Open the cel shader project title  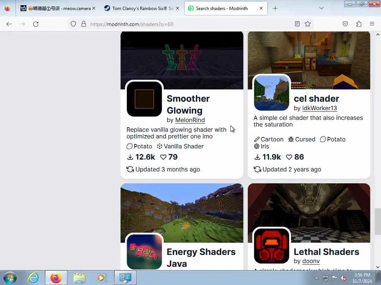coord(316,99)
